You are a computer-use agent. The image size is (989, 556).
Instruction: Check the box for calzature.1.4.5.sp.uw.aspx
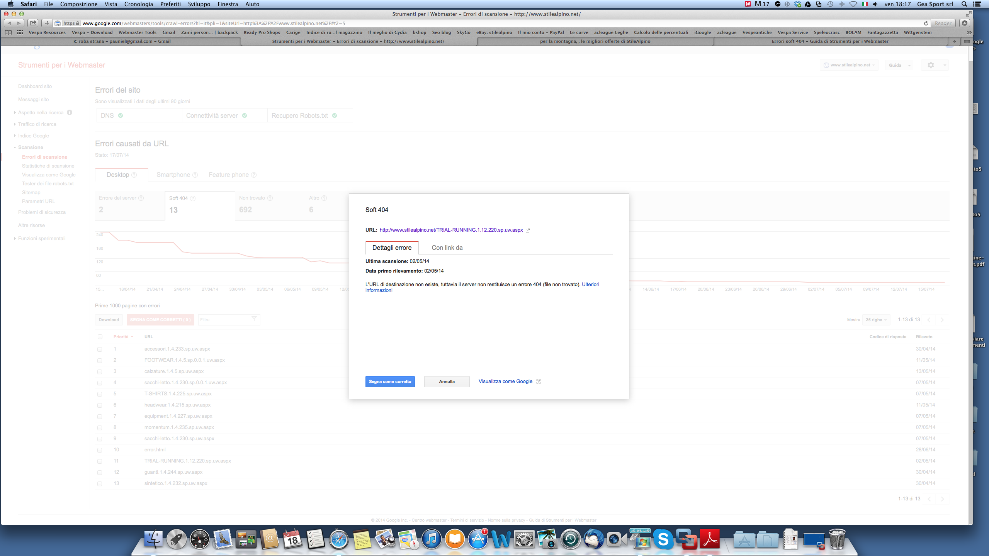click(100, 372)
